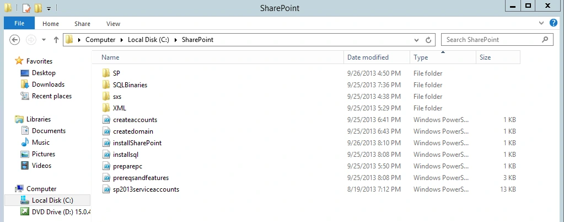Open the address bar history dropdown
The width and height of the screenshot is (564, 222).
pyautogui.click(x=417, y=40)
